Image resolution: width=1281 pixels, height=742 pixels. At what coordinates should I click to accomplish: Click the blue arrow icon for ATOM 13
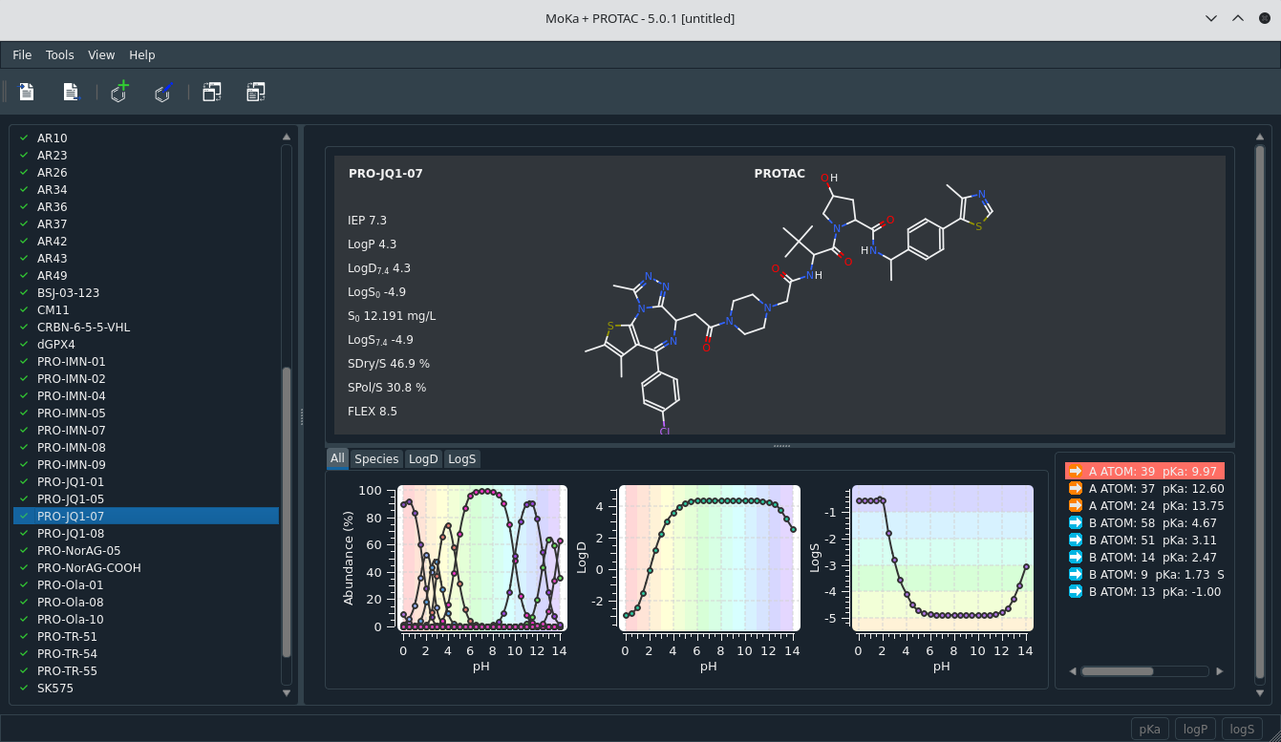coord(1076,591)
